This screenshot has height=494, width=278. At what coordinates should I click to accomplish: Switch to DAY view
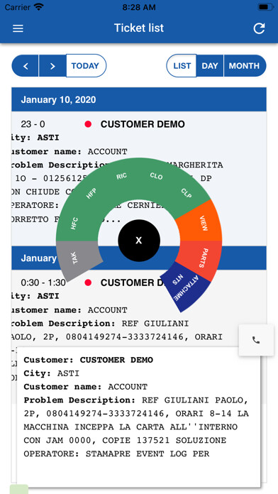click(x=210, y=66)
